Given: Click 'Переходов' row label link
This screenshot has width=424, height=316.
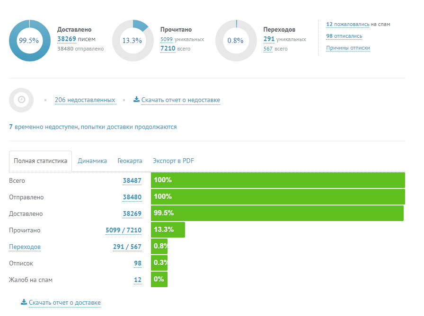Looking at the screenshot, I should pos(25,247).
